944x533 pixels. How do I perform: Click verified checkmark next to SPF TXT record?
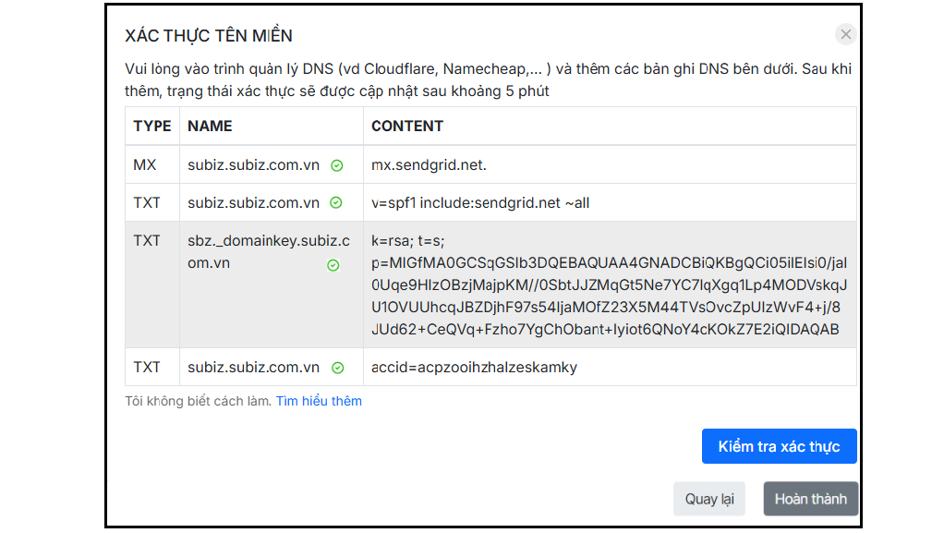[x=337, y=203]
